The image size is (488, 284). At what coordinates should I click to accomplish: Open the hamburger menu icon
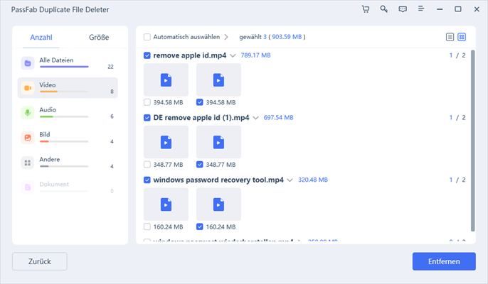(x=421, y=9)
